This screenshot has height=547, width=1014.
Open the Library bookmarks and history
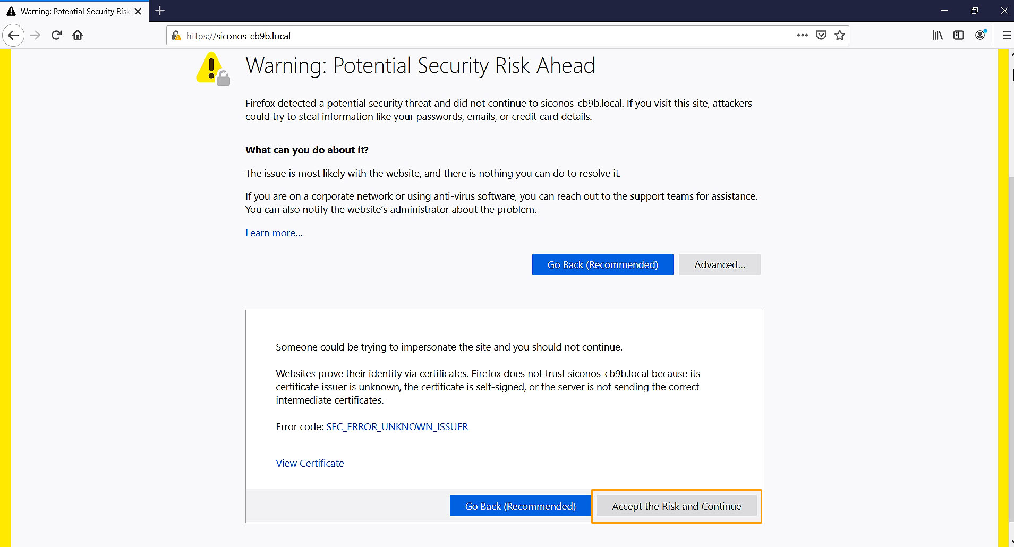pyautogui.click(x=938, y=36)
